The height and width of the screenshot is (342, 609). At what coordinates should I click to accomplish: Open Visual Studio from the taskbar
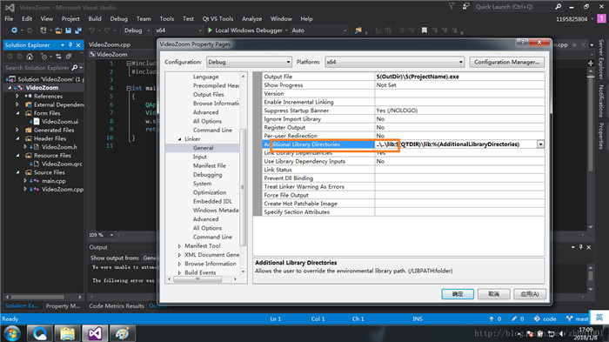(95, 333)
